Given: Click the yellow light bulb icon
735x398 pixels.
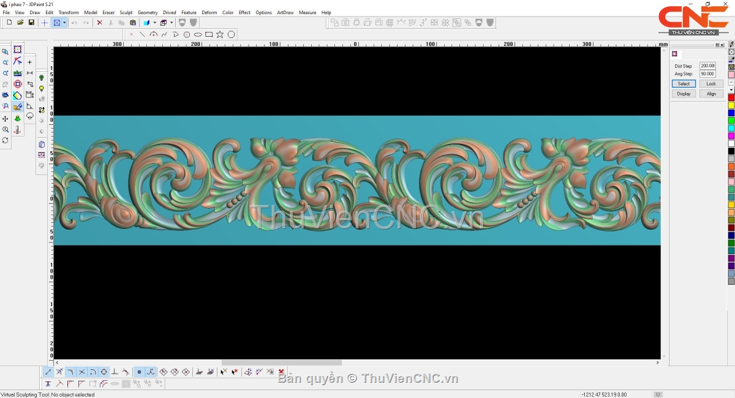Looking at the screenshot, I should pyautogui.click(x=42, y=89).
